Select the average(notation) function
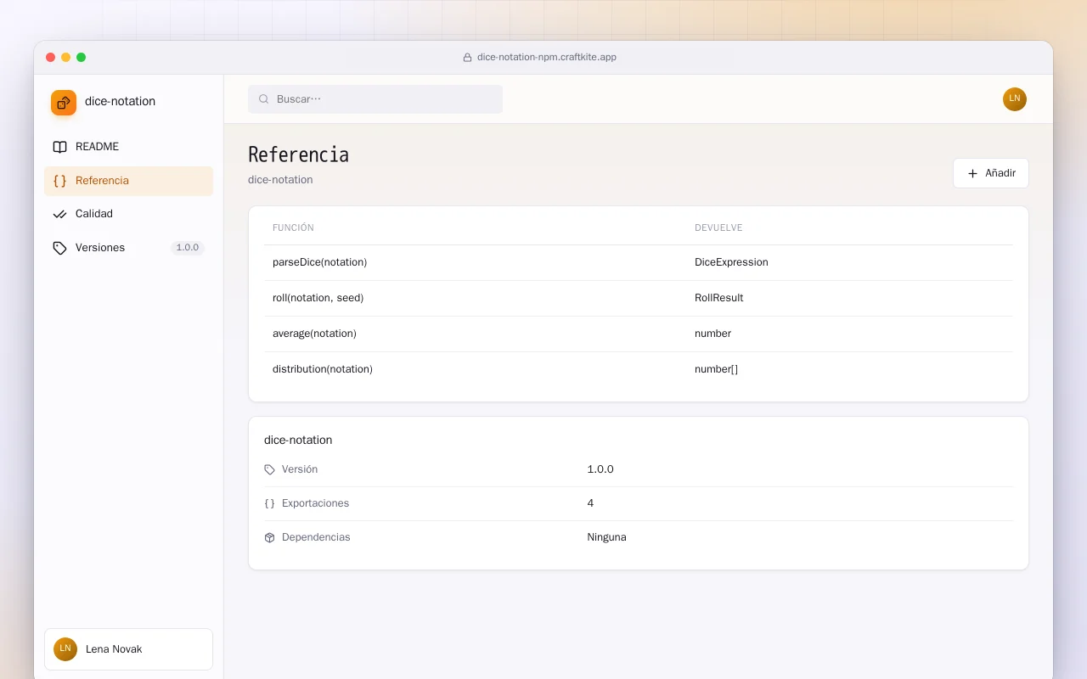The height and width of the screenshot is (679, 1087). tap(314, 334)
